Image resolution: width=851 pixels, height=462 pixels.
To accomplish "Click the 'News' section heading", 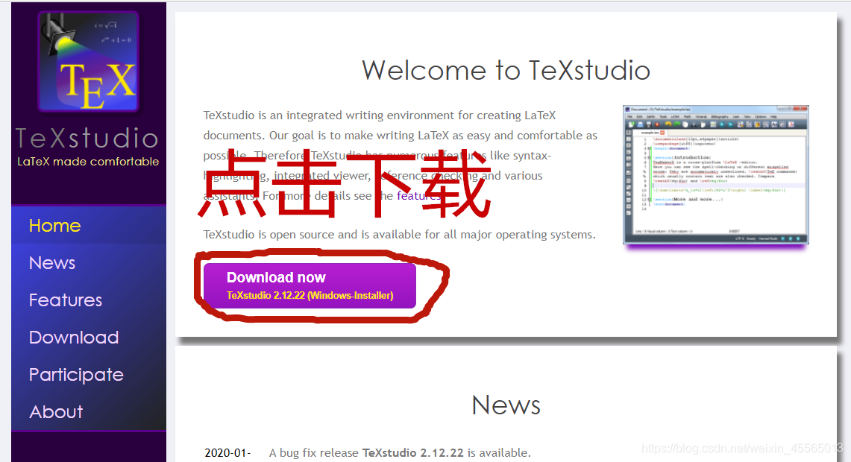I will coord(506,405).
